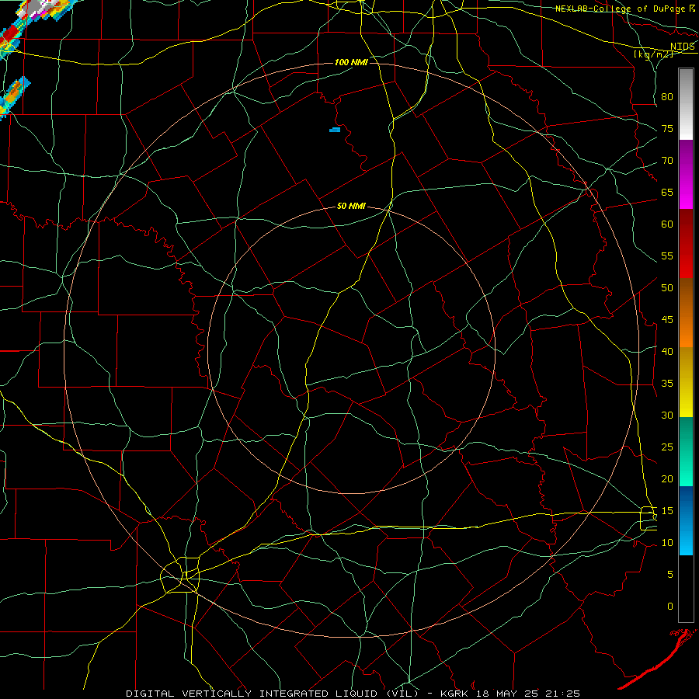699x699 pixels.
Task: Click the 65 value on the VIL scale
Action: (667, 192)
